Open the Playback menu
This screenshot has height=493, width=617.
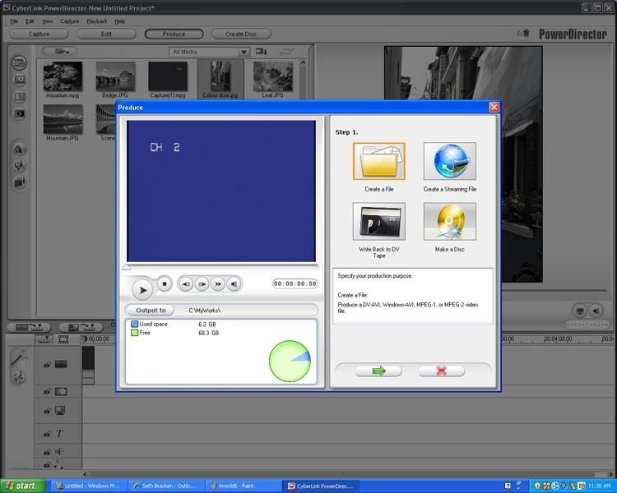pyautogui.click(x=97, y=21)
